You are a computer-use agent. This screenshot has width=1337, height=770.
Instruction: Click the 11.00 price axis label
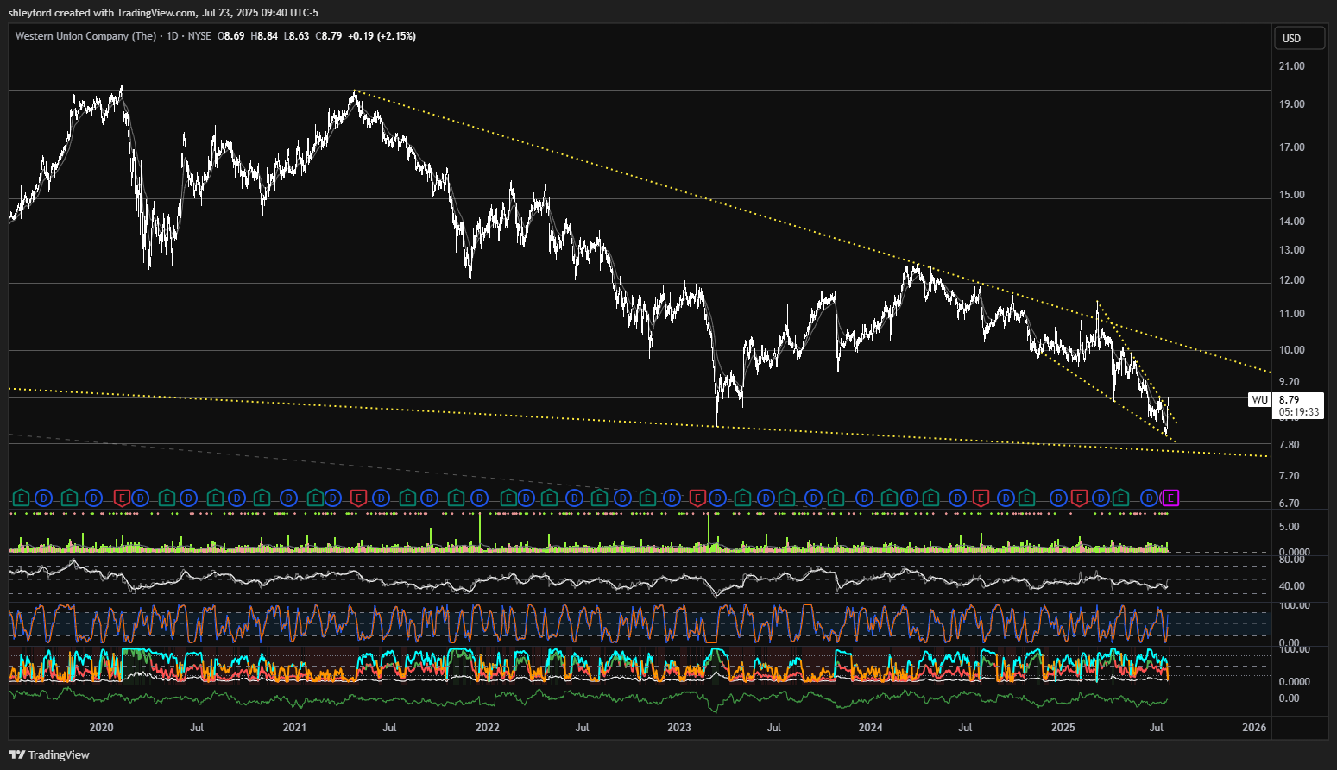click(1292, 314)
